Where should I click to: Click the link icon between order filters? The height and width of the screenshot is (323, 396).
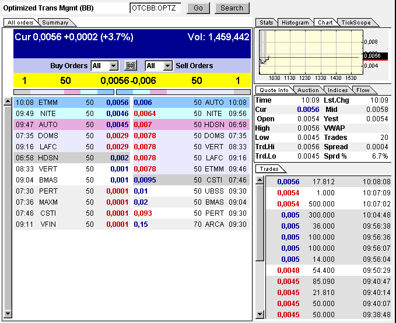coord(131,66)
